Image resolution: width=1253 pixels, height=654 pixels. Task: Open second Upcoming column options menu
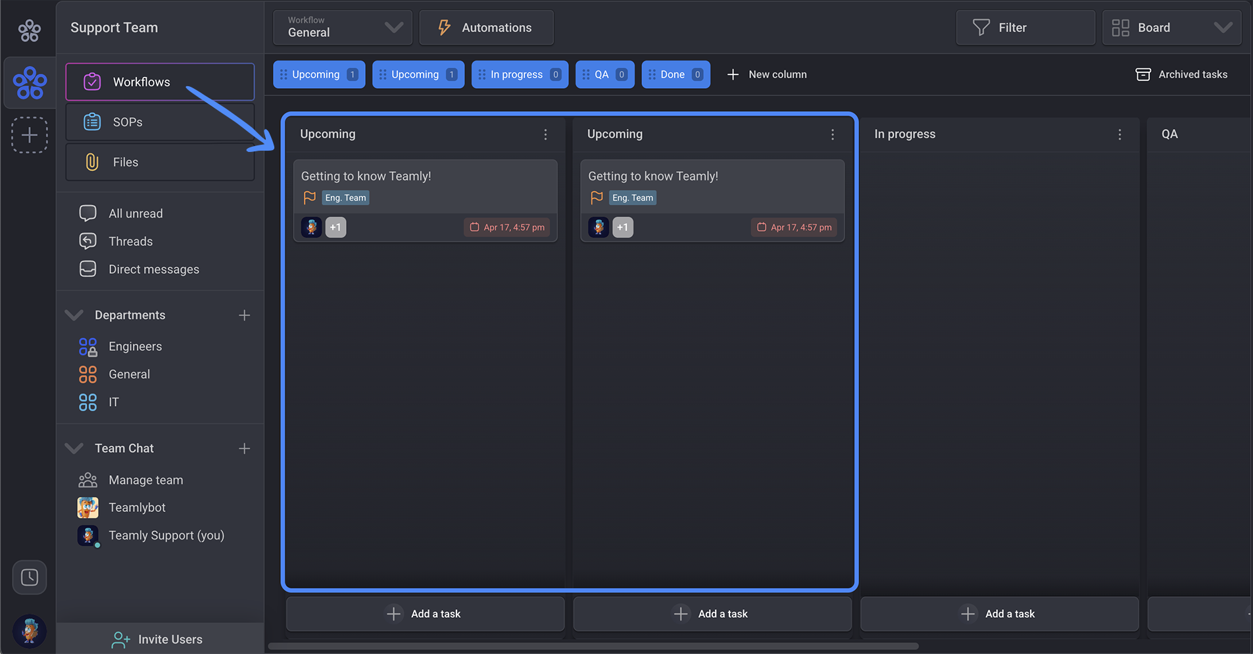click(x=833, y=134)
